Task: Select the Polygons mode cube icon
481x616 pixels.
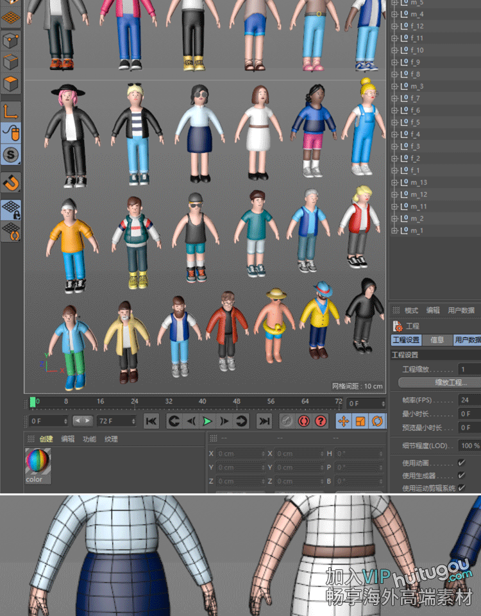Action: 10,84
